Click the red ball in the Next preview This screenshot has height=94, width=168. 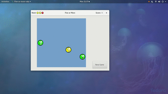click(43, 13)
